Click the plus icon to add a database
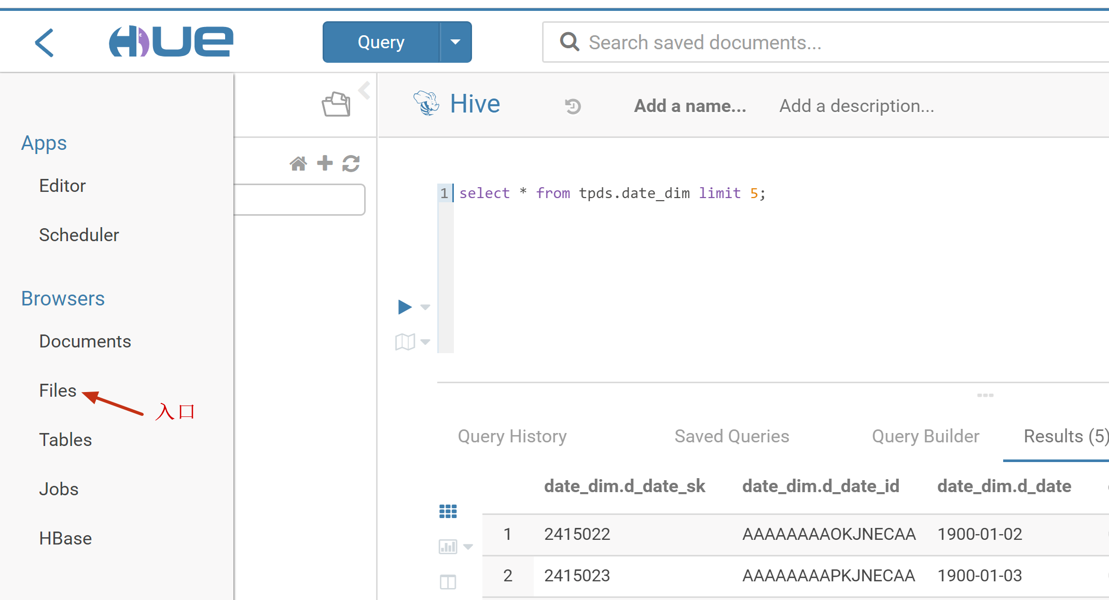 pyautogui.click(x=324, y=163)
